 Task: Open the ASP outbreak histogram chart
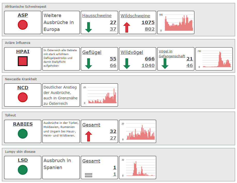tap(176, 22)
